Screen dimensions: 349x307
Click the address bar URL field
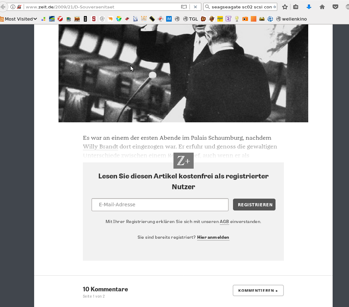coord(102,7)
